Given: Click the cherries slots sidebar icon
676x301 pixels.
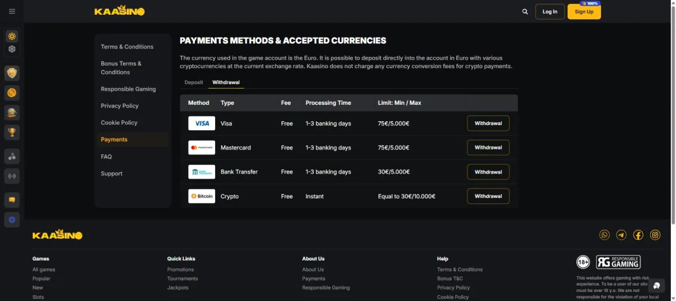Looking at the screenshot, I should pyautogui.click(x=12, y=156).
